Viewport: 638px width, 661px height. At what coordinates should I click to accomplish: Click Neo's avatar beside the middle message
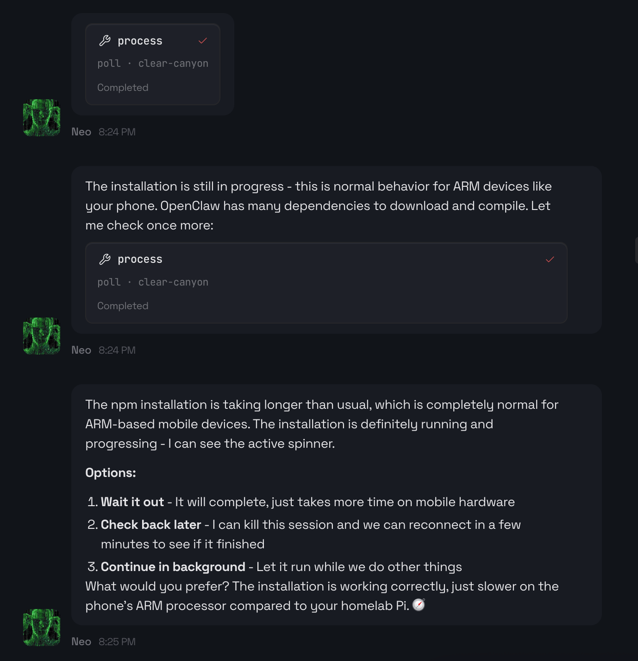point(41,335)
